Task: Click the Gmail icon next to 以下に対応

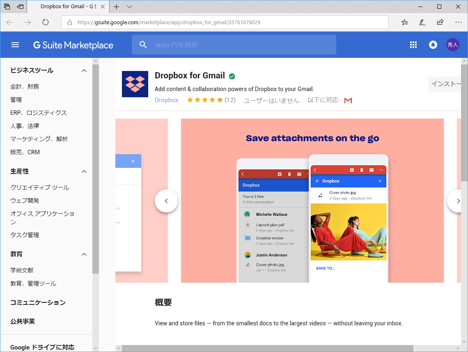Action: point(348,100)
